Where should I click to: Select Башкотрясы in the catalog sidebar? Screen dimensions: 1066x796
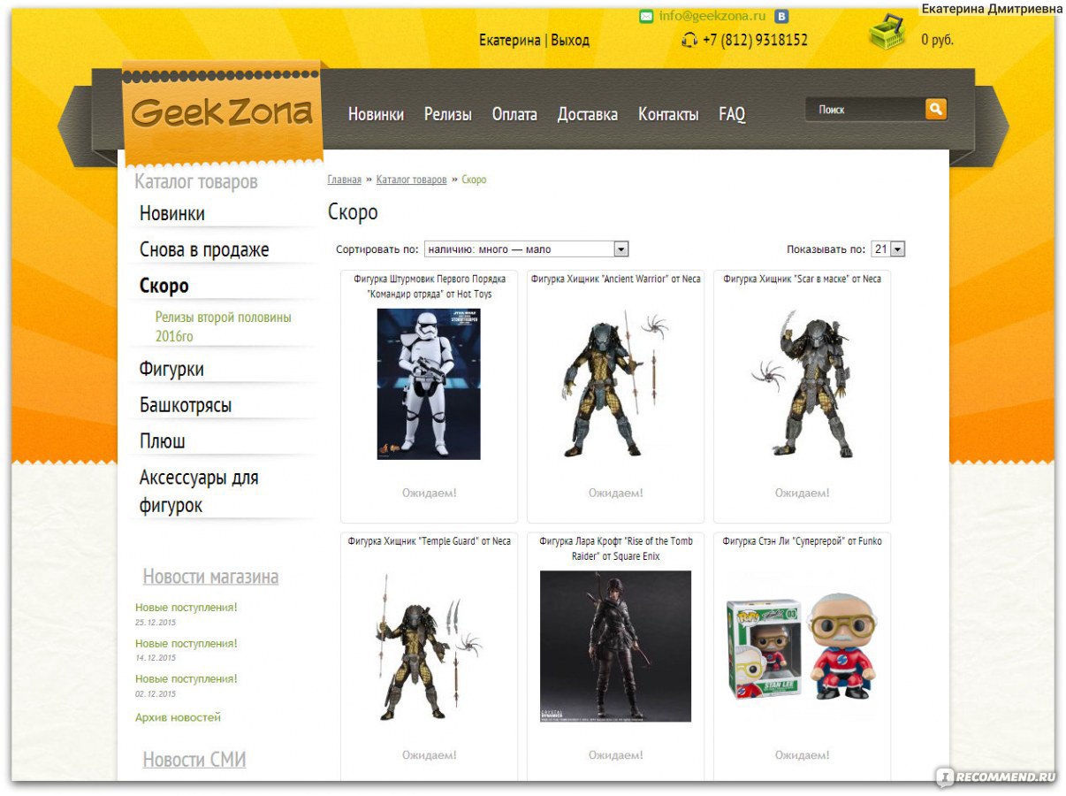tap(186, 405)
